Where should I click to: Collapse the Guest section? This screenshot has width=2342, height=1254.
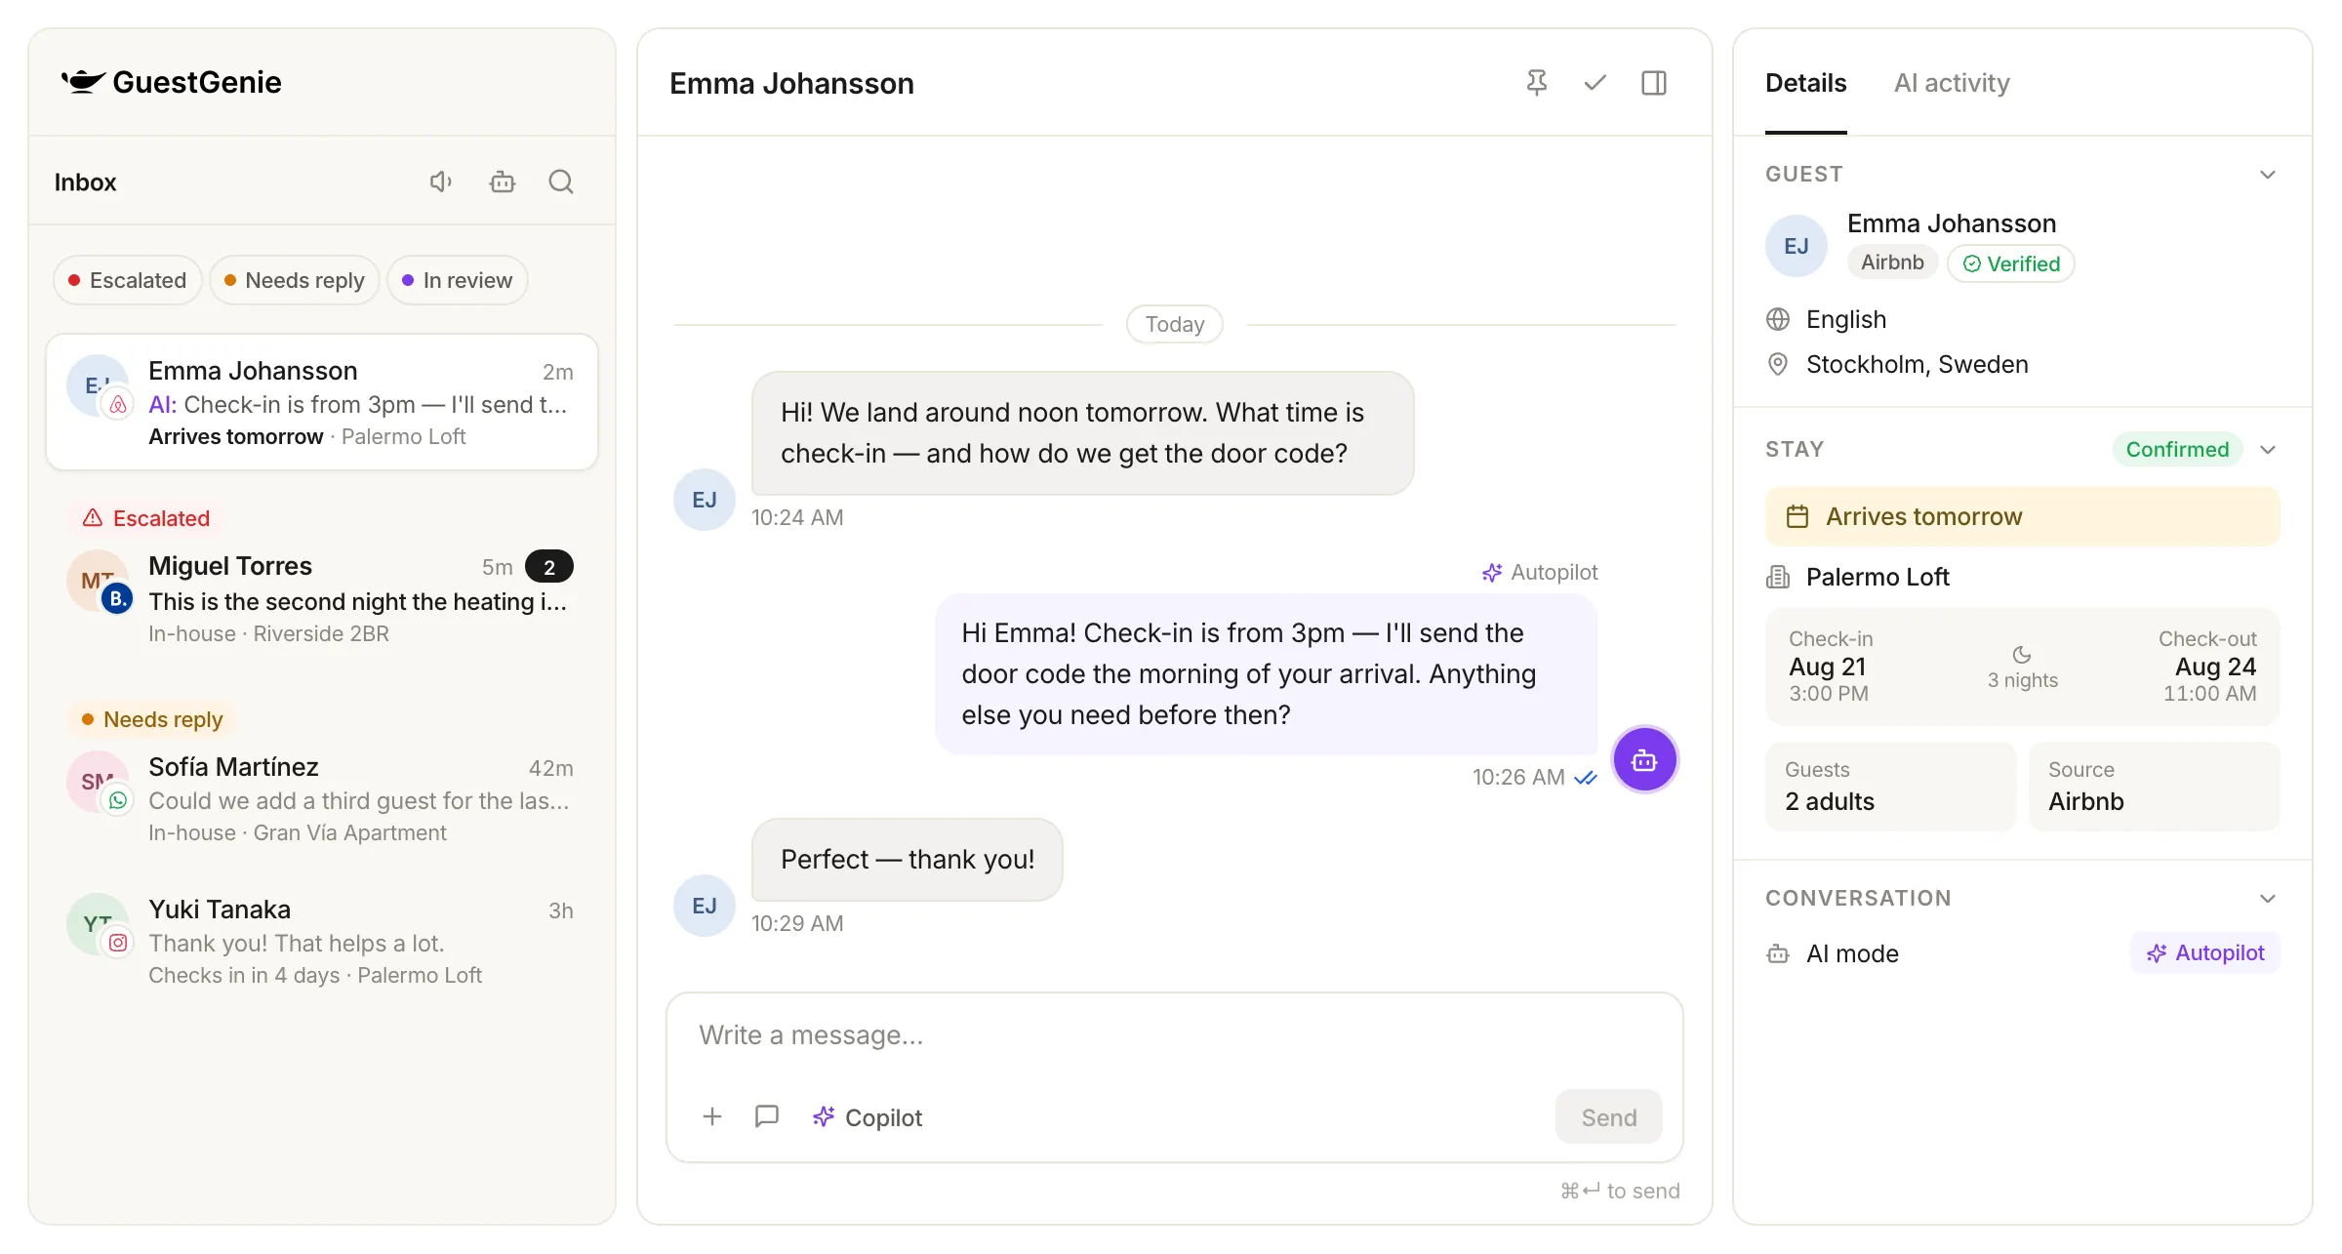tap(2268, 175)
